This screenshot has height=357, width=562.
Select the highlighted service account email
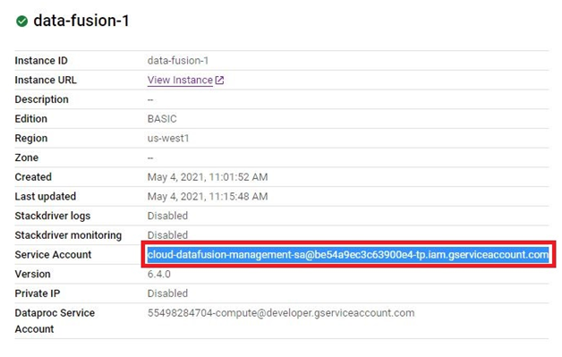348,254
